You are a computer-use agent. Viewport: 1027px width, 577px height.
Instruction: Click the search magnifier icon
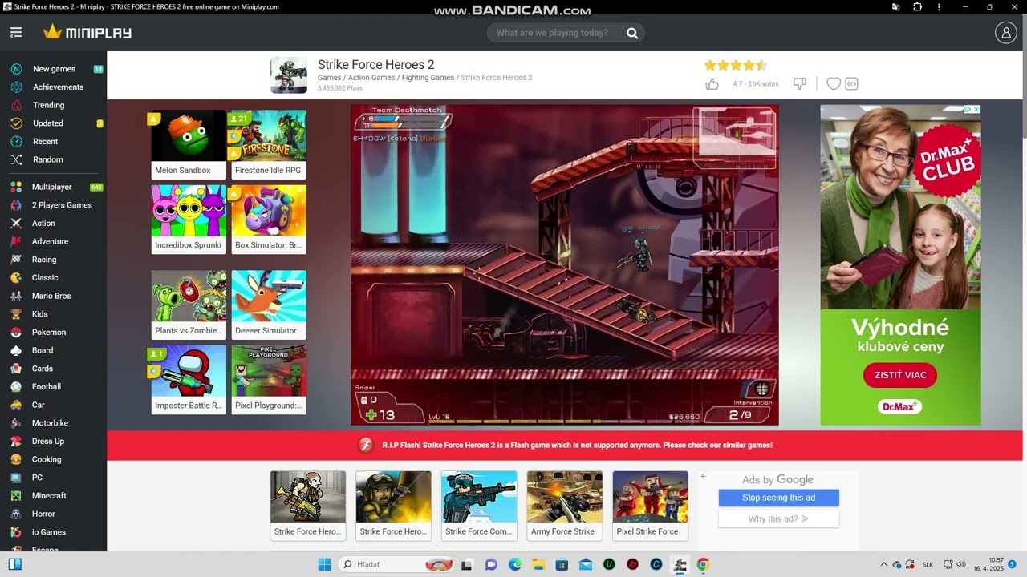coord(632,33)
